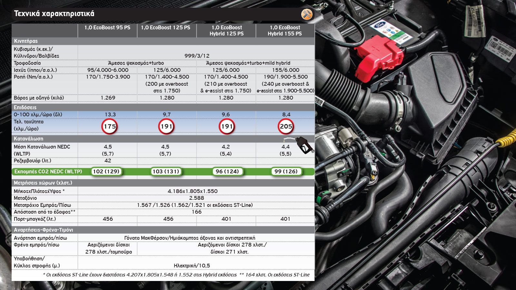
Task: Click the 191 sign under EcoBoost 125 PS
Action: [166, 126]
